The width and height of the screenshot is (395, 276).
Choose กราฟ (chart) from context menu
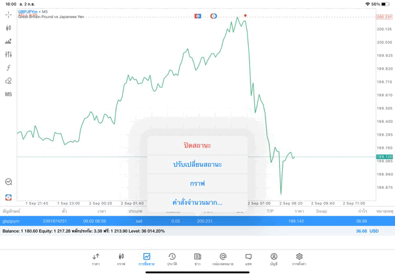coord(197,183)
